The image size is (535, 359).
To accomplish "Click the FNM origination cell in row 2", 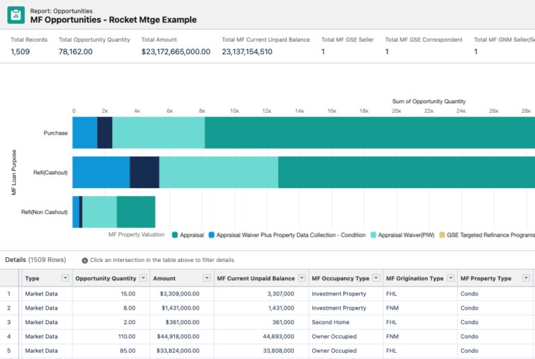I will coord(392,308).
